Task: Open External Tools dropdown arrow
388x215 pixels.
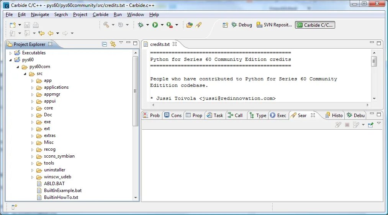Action: (177, 25)
